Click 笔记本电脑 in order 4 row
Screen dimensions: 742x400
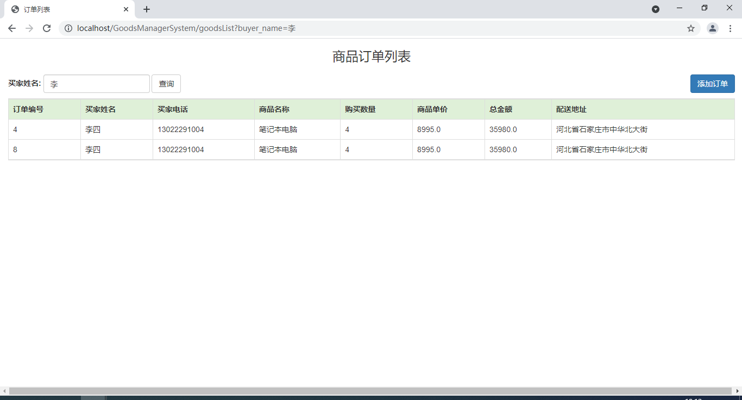(278, 129)
